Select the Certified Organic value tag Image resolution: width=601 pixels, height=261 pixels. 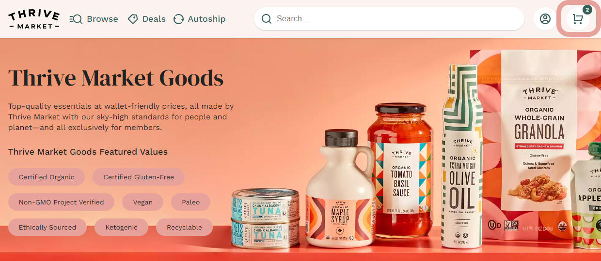47,177
